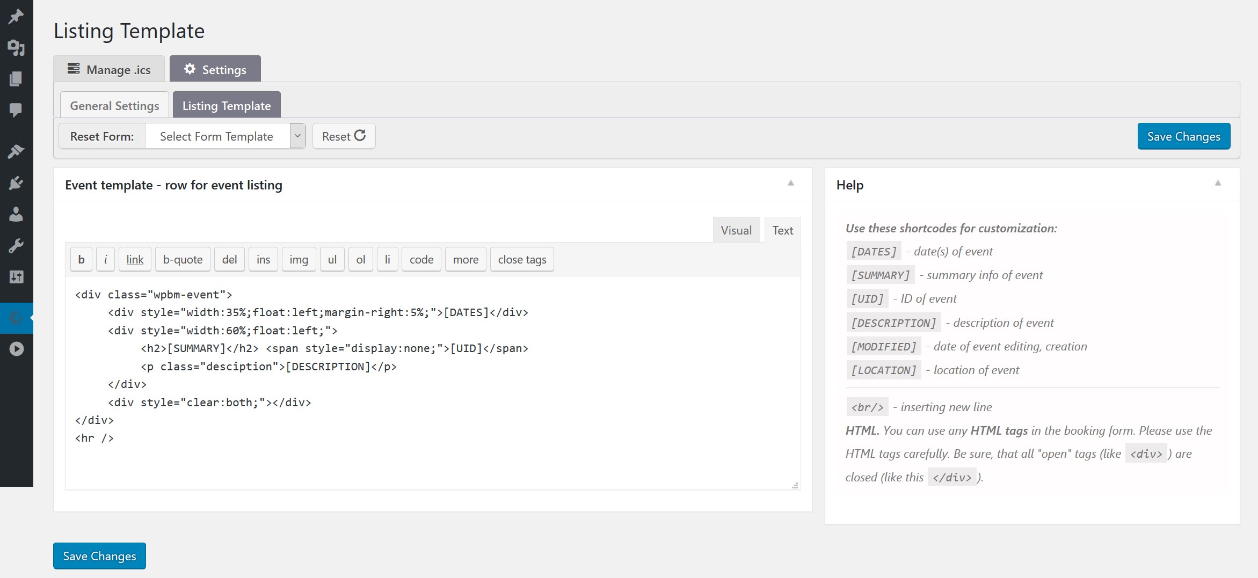Click the ins quicktag button
1258x578 pixels.
pyautogui.click(x=263, y=259)
